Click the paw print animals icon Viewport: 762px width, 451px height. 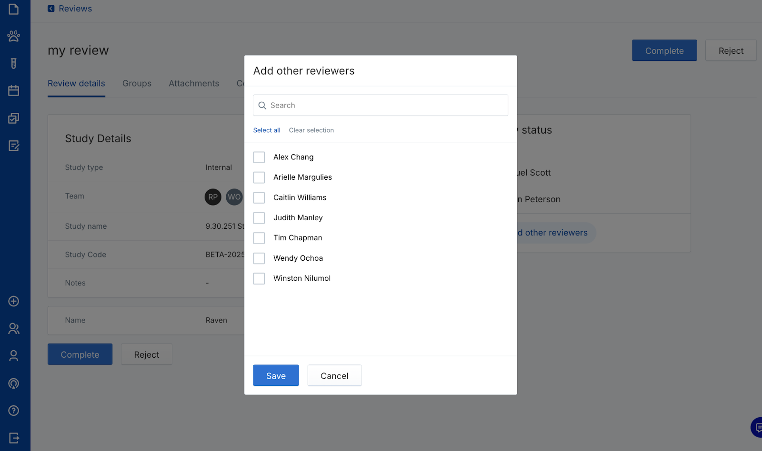(13, 36)
